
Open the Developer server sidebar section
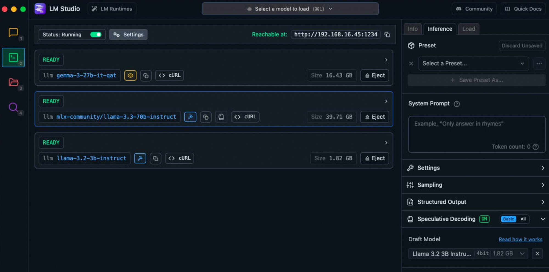[13, 58]
